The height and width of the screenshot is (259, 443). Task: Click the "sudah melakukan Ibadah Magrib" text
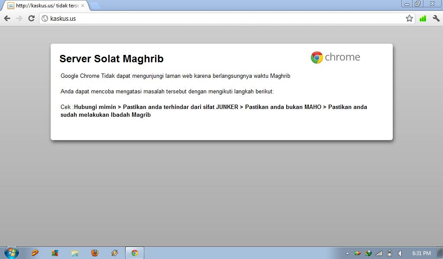tap(106, 115)
